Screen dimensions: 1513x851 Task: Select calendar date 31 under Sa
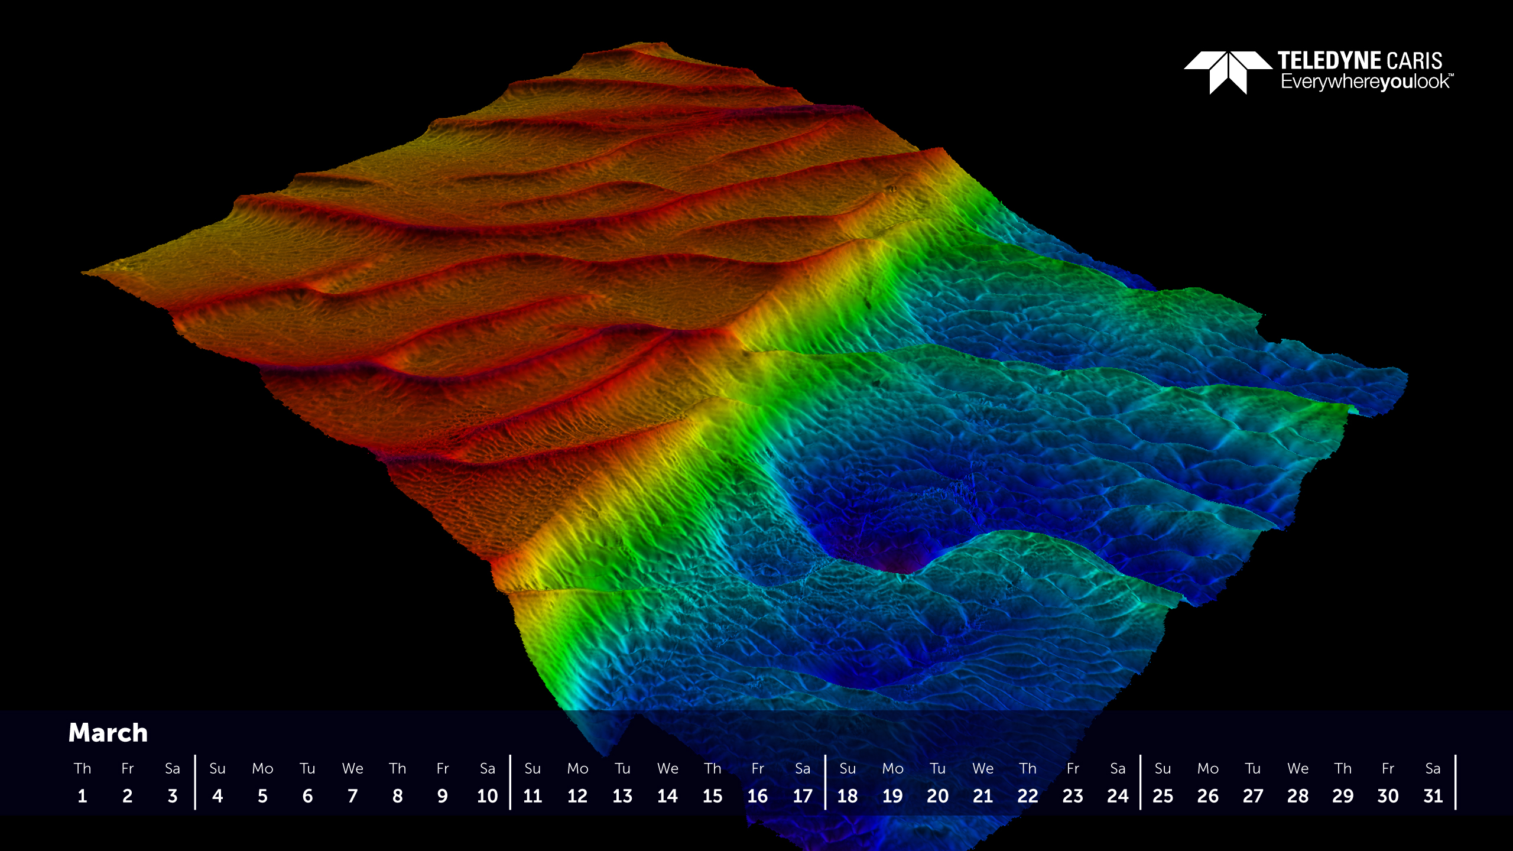(x=1433, y=796)
